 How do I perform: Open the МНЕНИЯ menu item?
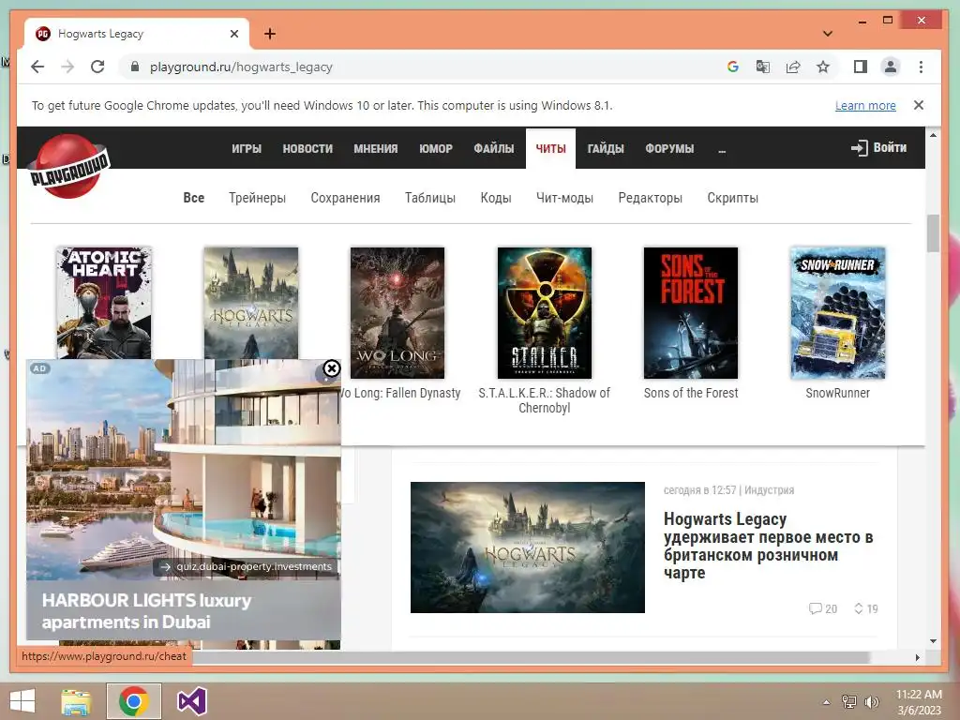[375, 148]
